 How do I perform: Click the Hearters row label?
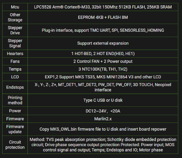(15, 54)
